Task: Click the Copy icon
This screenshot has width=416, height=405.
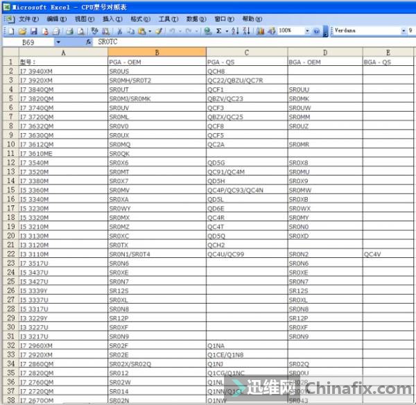Action: (x=130, y=31)
